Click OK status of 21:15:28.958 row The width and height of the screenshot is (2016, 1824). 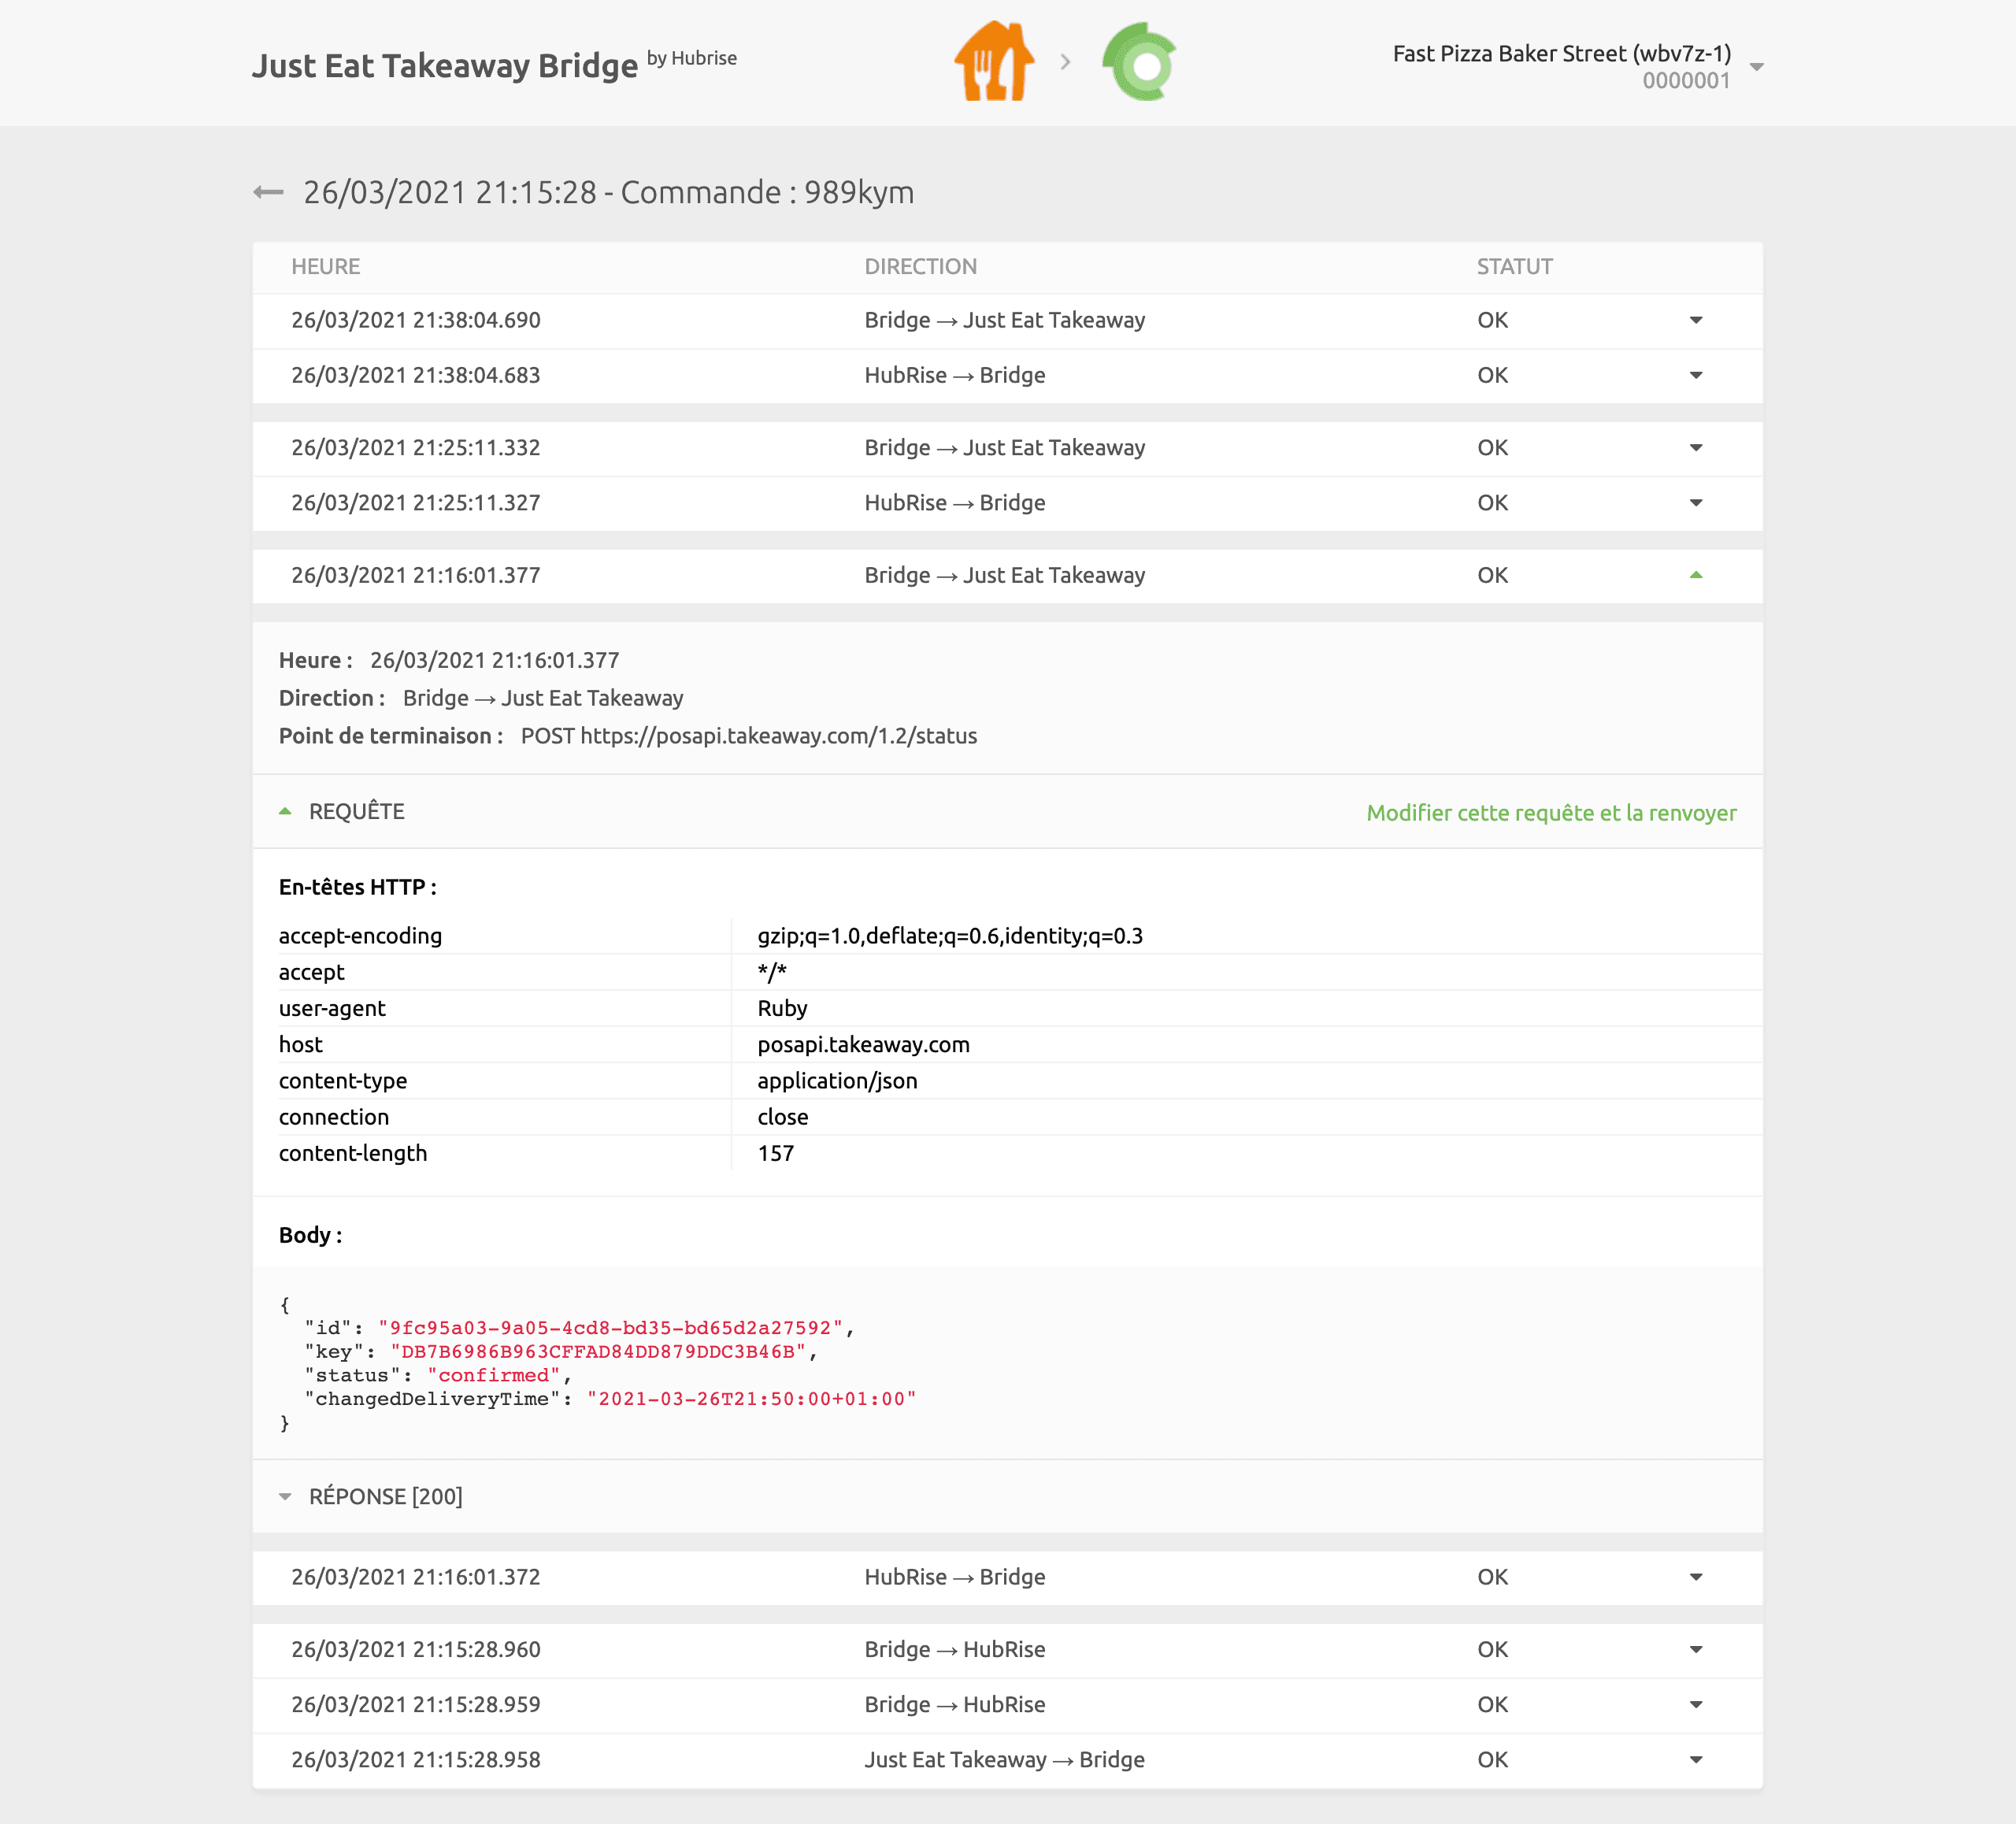1492,1759
